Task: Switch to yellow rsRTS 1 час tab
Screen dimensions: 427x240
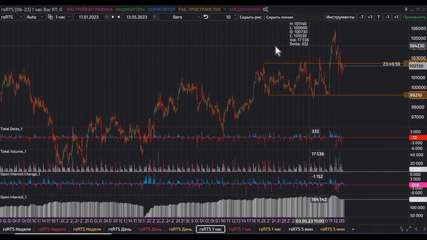Action: [x=270, y=229]
